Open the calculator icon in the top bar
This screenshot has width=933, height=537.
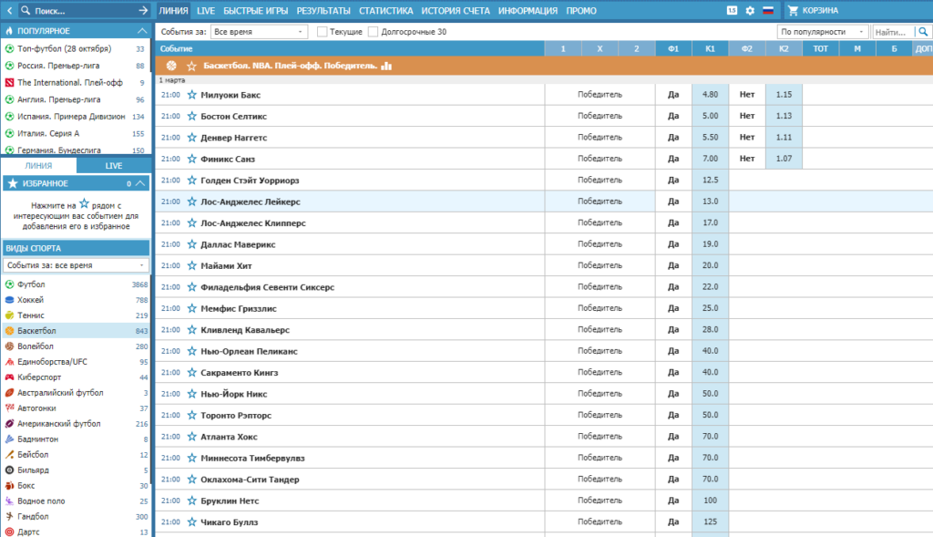pos(732,10)
